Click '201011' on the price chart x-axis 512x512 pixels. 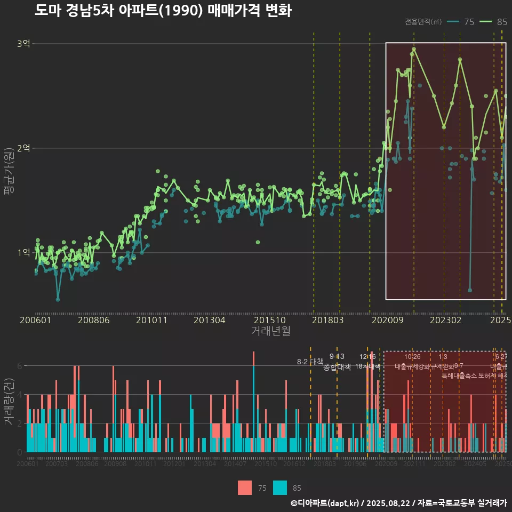(x=151, y=320)
